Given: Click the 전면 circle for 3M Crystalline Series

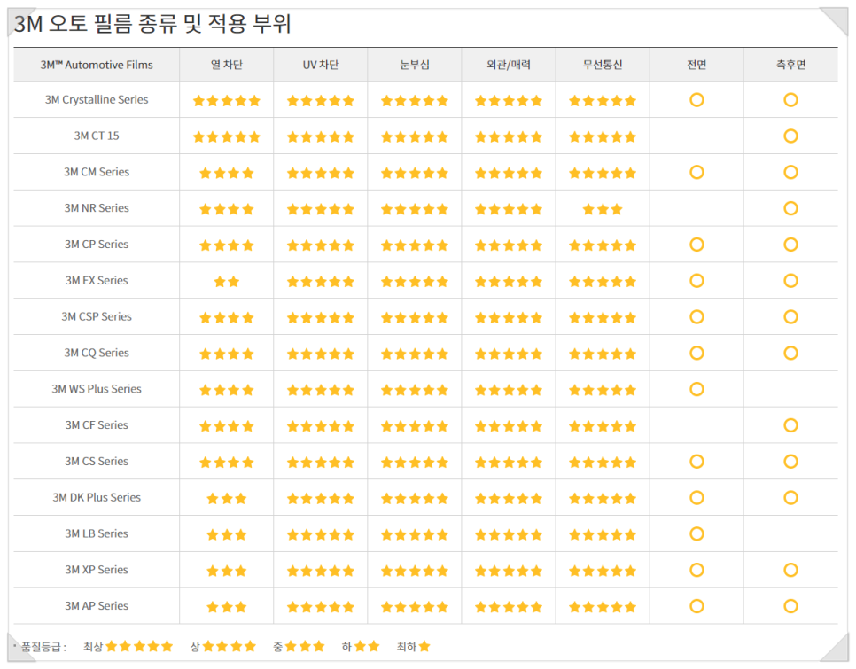Looking at the screenshot, I should pos(696,100).
